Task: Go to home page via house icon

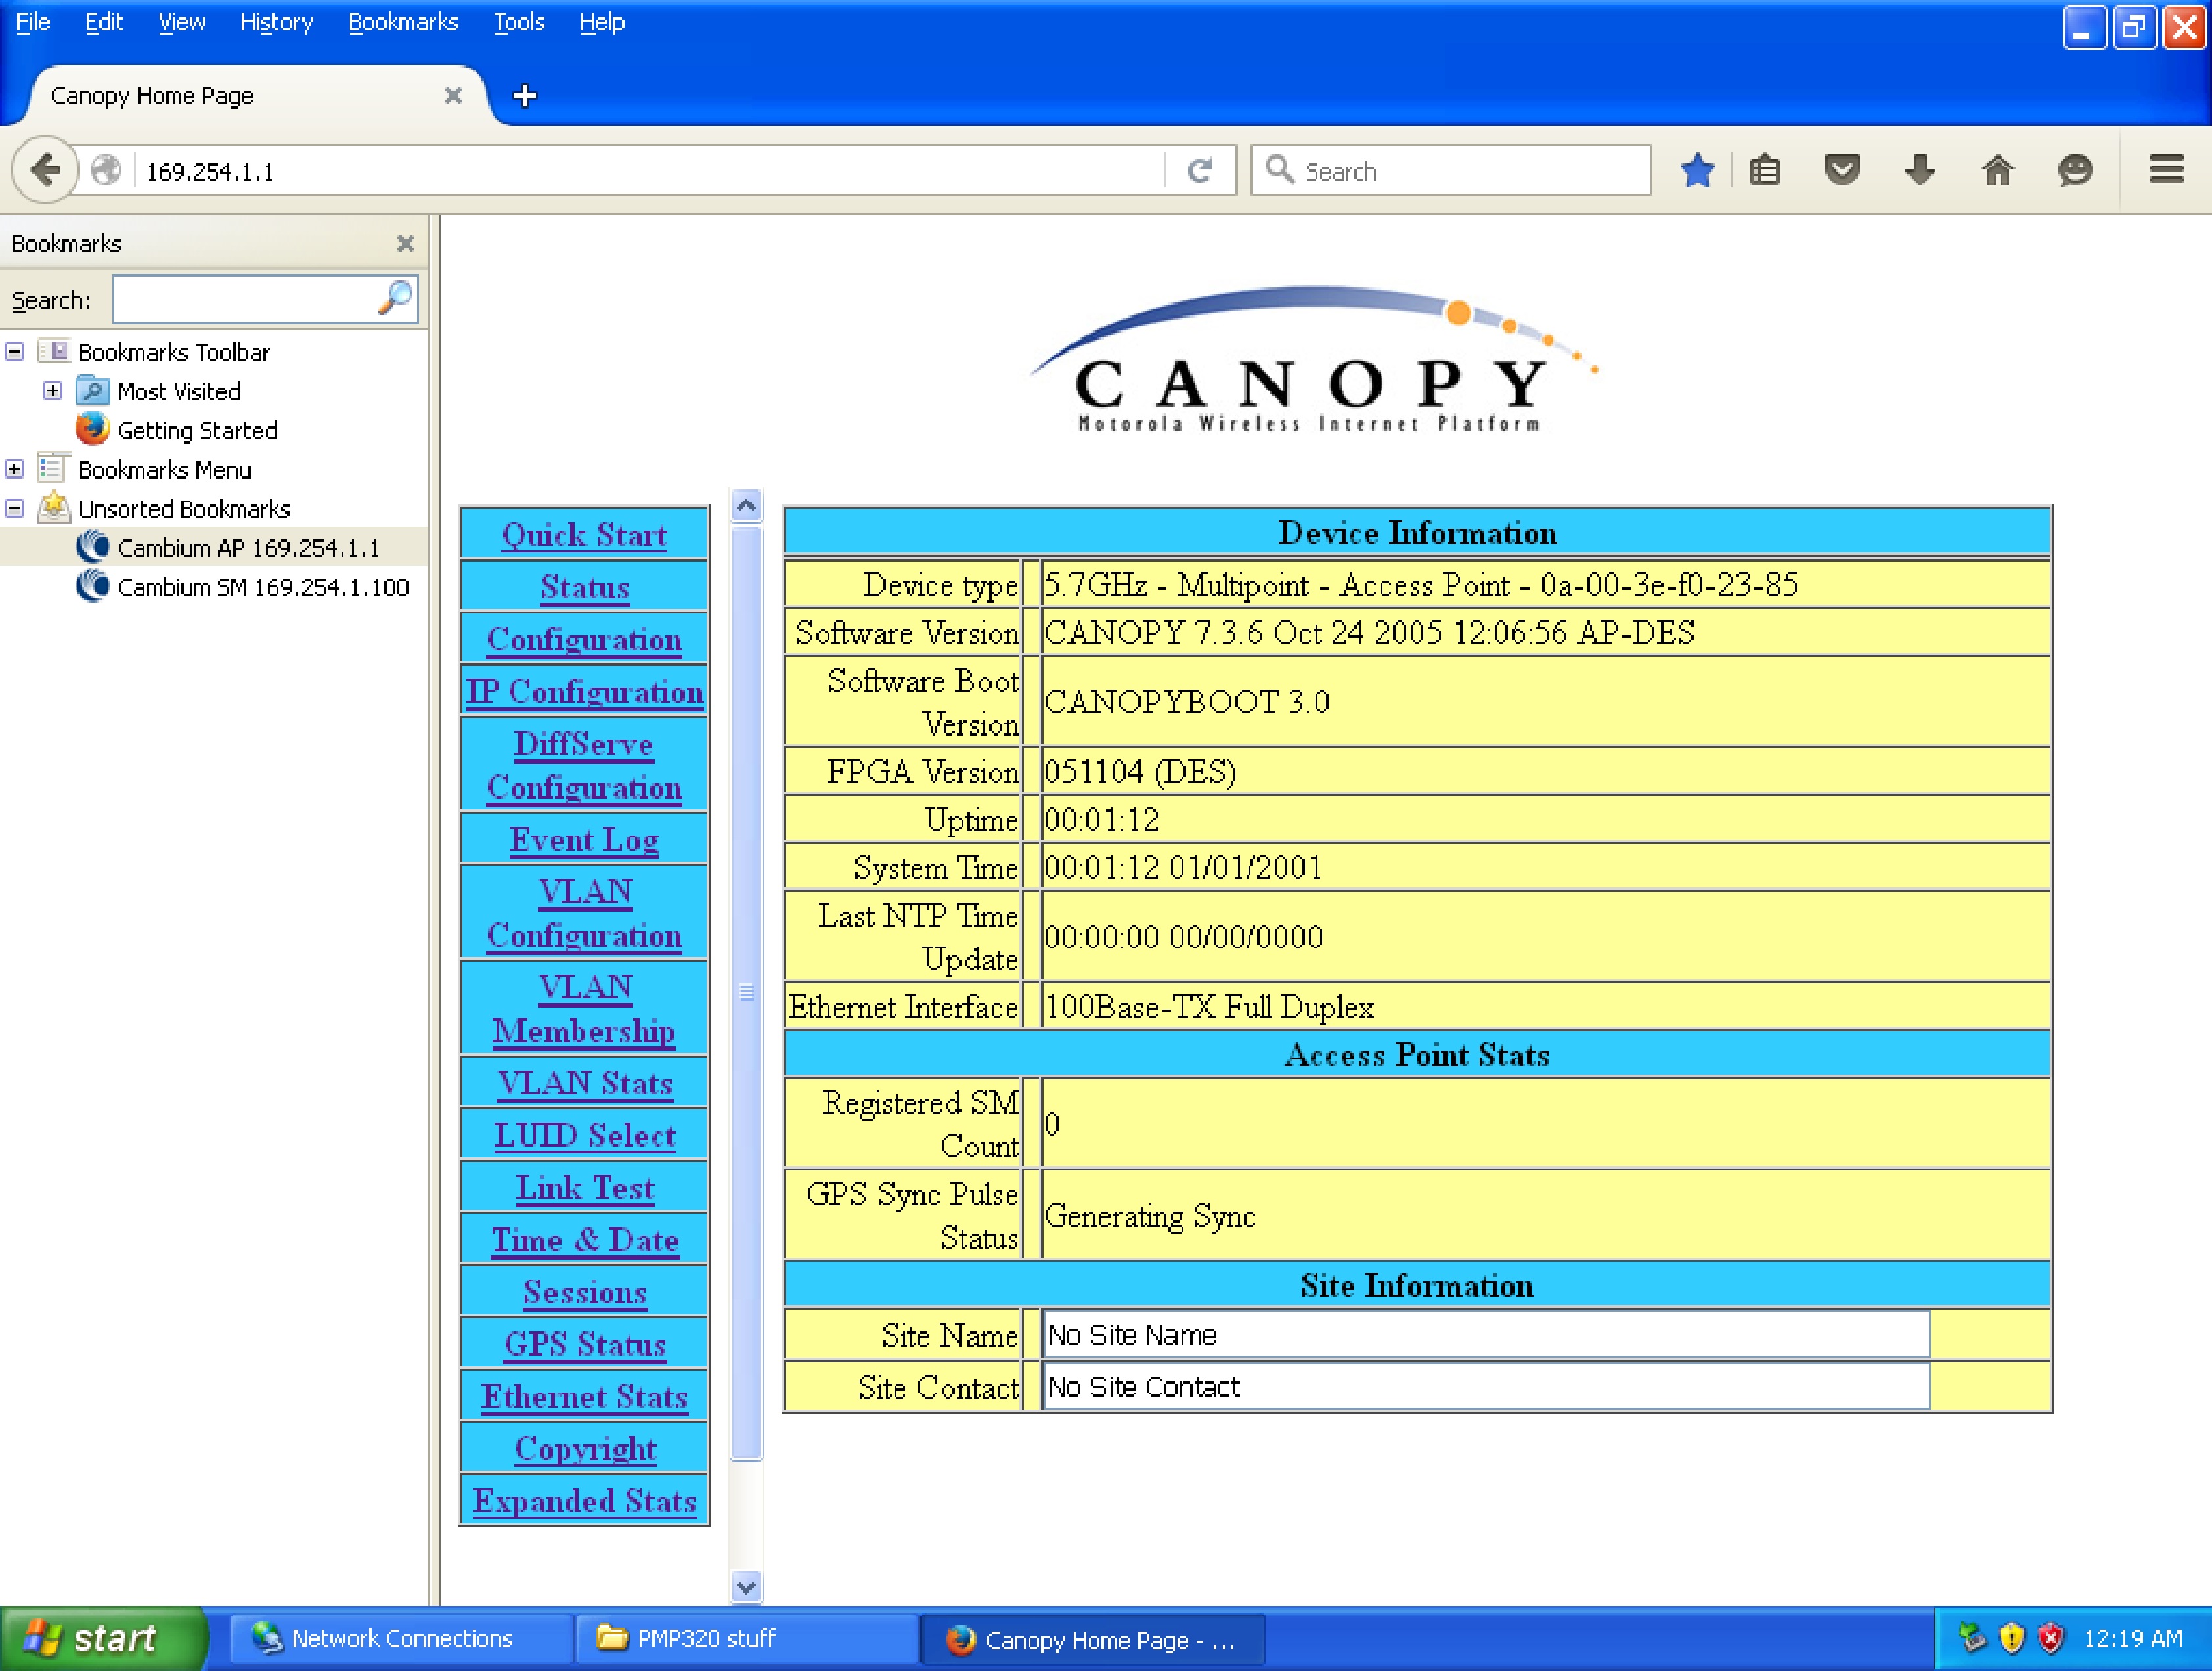Action: 1997,171
